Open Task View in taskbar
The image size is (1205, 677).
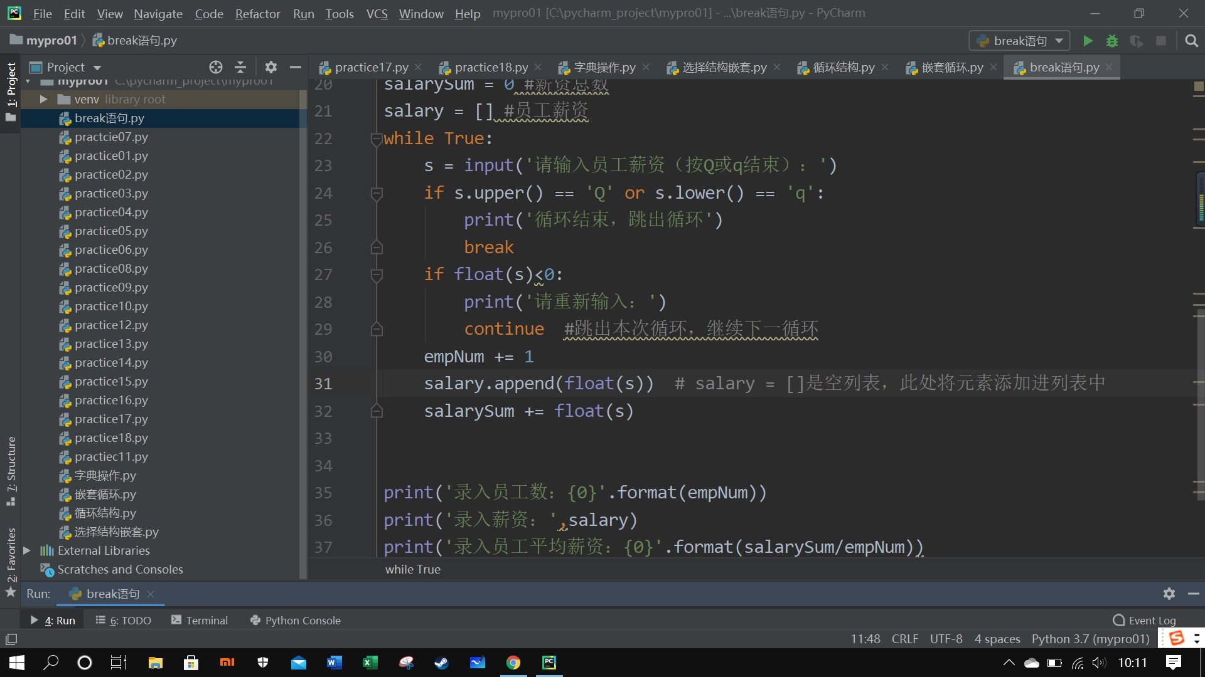coord(118,663)
